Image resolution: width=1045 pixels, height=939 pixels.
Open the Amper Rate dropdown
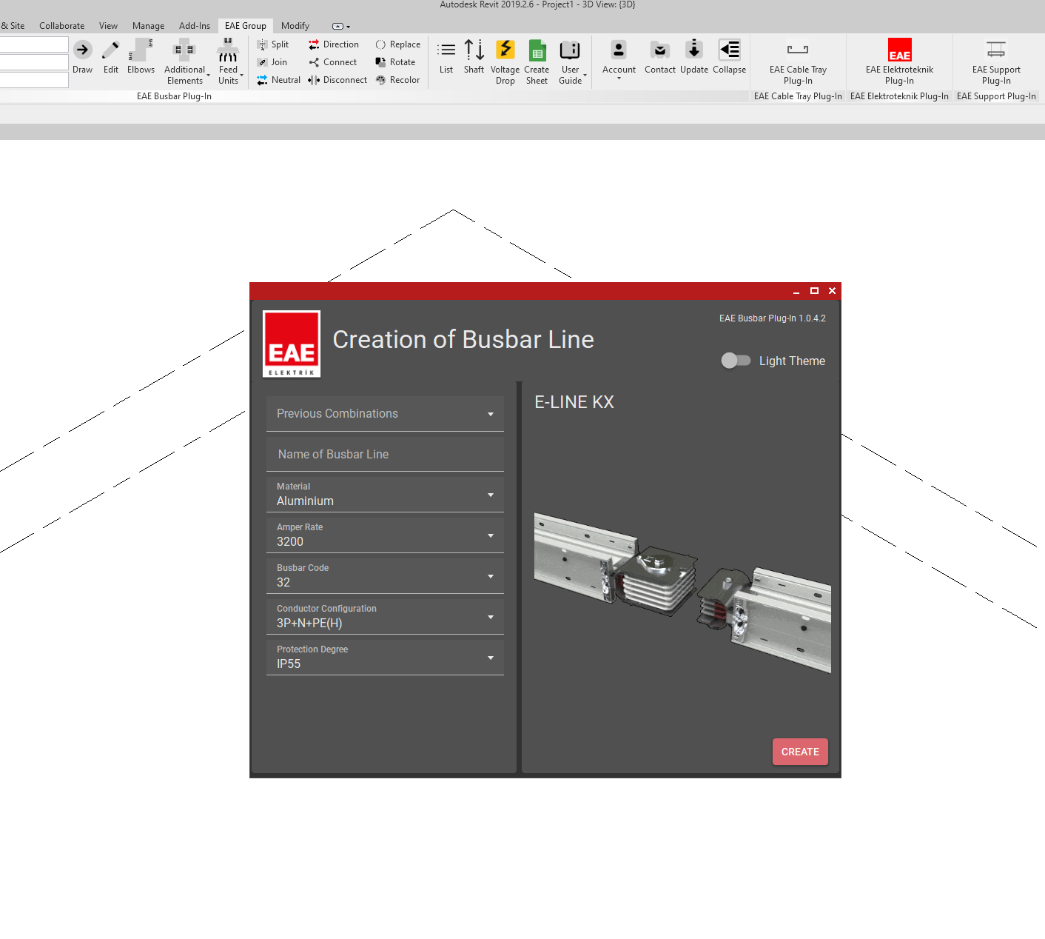(x=385, y=535)
